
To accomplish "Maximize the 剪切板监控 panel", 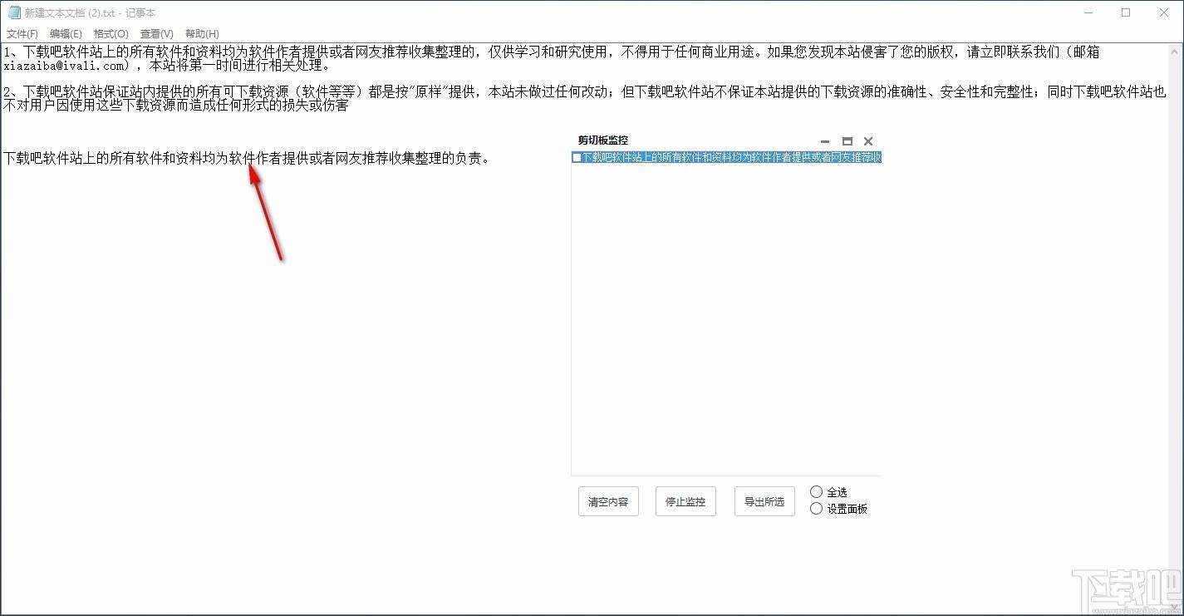I will click(x=847, y=141).
